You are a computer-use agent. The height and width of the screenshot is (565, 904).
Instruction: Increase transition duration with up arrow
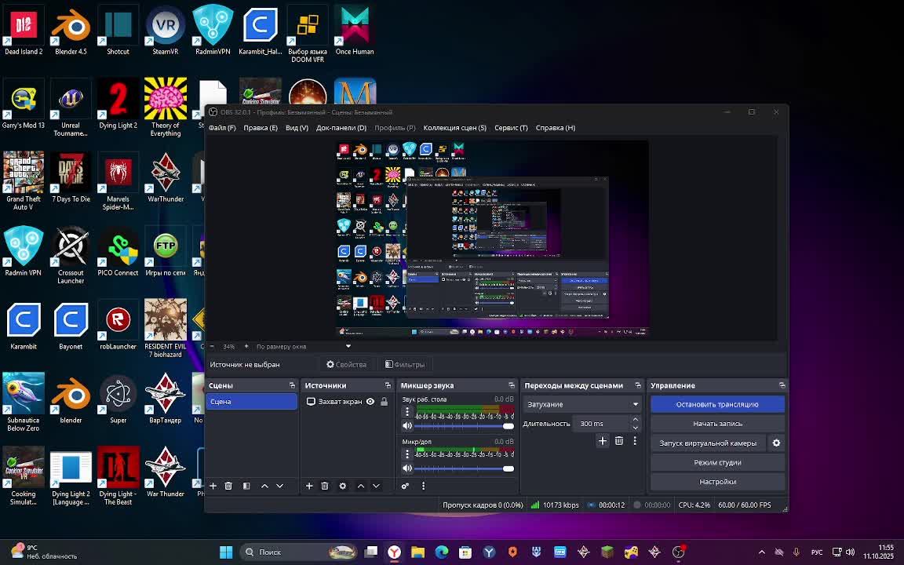point(635,420)
